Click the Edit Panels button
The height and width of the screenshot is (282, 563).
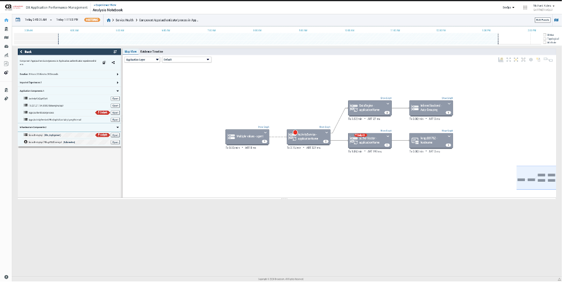pyautogui.click(x=542, y=20)
